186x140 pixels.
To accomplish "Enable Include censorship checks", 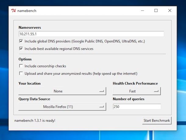I will pos(21,66).
